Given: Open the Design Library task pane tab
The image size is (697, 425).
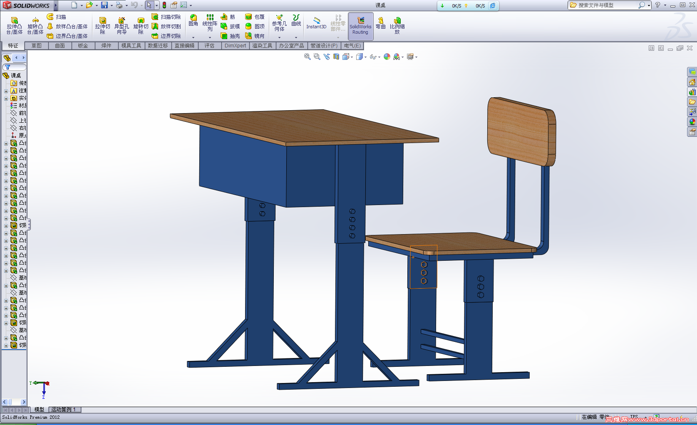Looking at the screenshot, I should click(x=692, y=92).
